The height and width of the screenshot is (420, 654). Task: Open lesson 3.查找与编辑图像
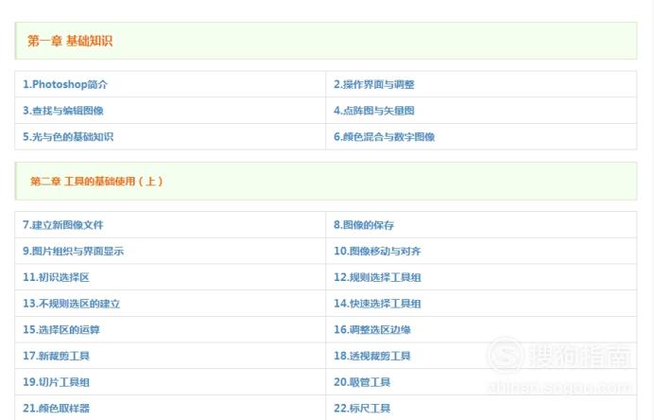[x=63, y=111]
